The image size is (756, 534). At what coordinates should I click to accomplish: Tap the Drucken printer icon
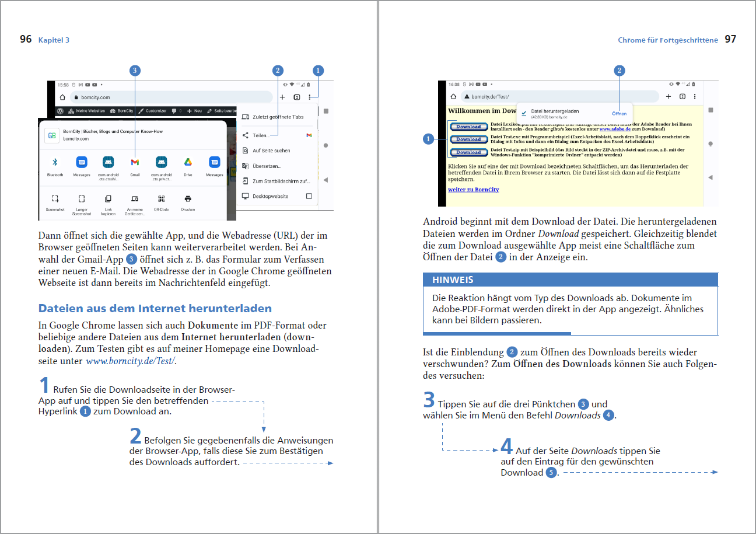188,199
